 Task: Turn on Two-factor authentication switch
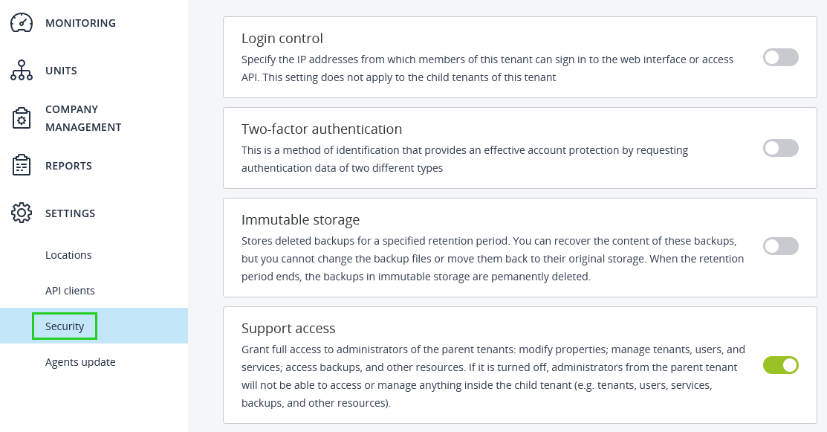[780, 148]
